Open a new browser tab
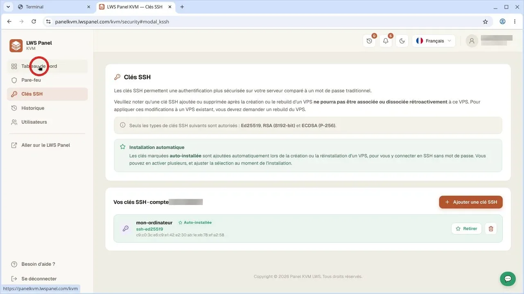Viewport: 524px width, 294px height. tap(182, 7)
